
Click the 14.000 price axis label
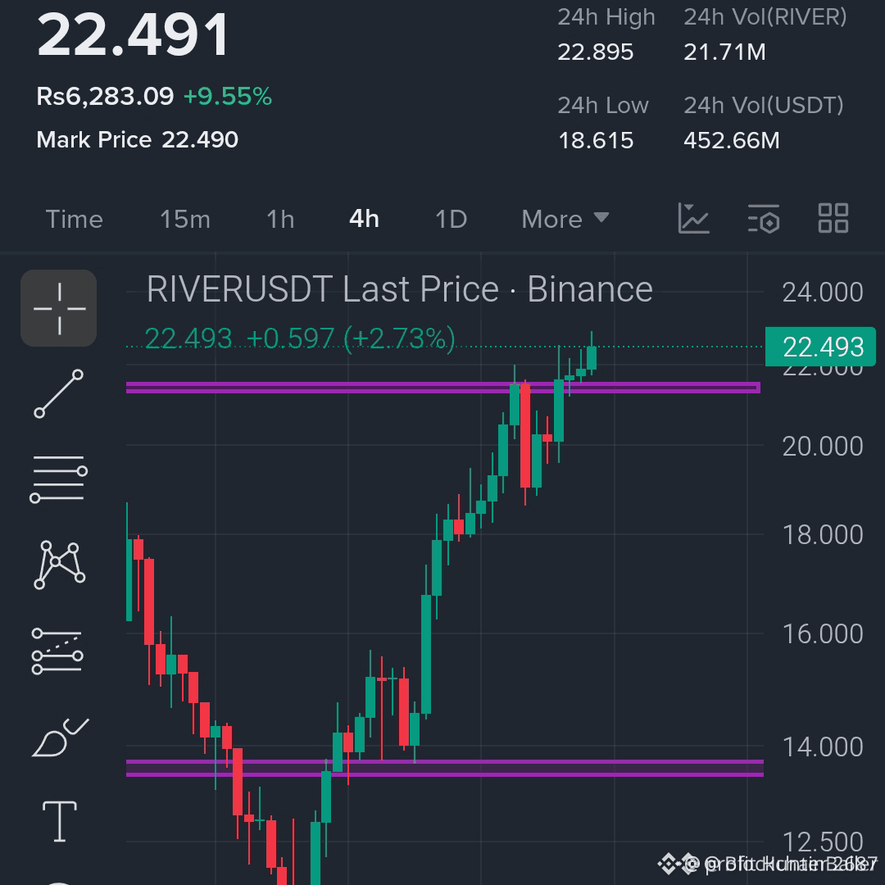click(823, 747)
